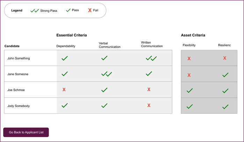The height and width of the screenshot is (142, 244).
Task: Click the Asset Criteria heading
Action: click(193, 35)
